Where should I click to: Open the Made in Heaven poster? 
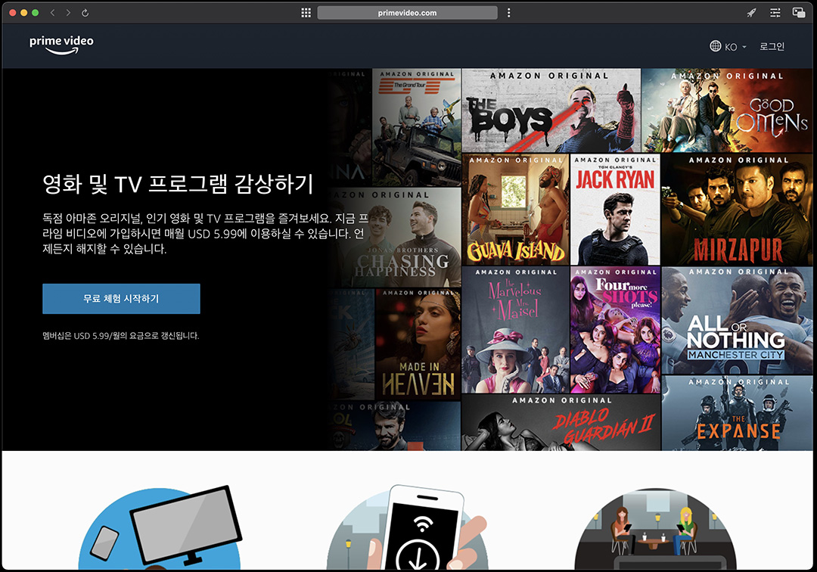tap(418, 344)
